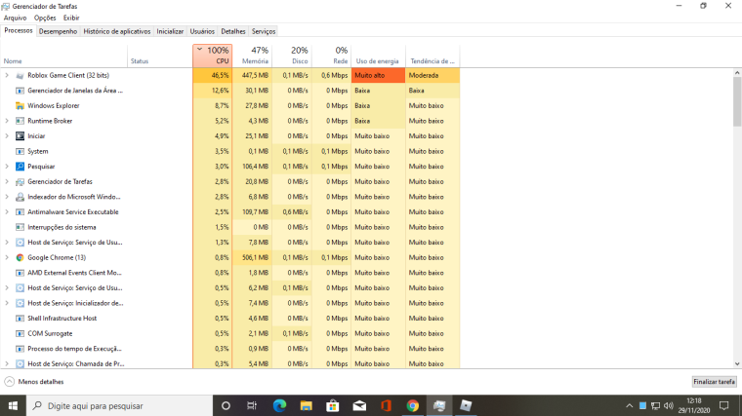Open the notification center icon
This screenshot has height=416, width=742.
click(724, 405)
